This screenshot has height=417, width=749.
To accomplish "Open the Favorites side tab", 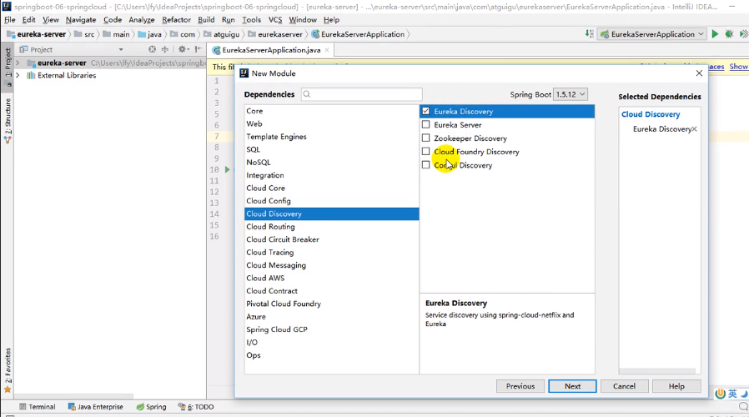I will pos(8,370).
